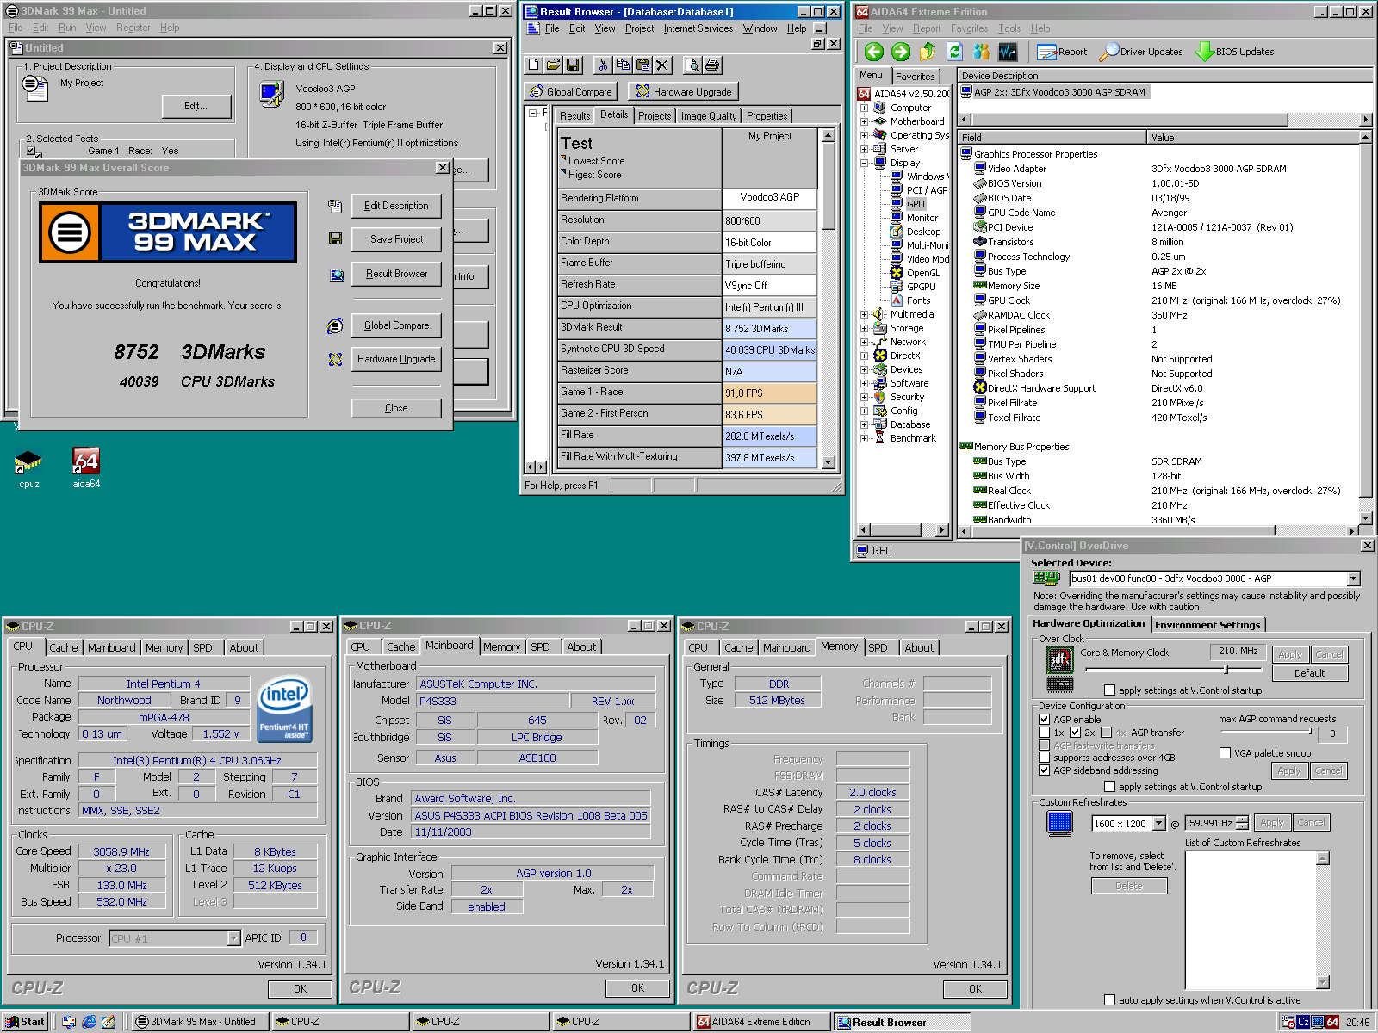This screenshot has height=1033, width=1378.
Task: Expand Computer node in AIDA64 tree
Action: [x=864, y=108]
